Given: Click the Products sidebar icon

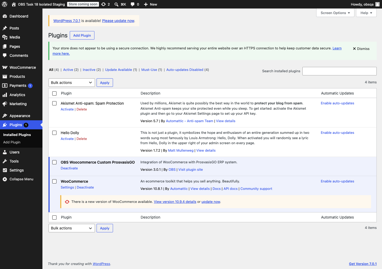Looking at the screenshot, I should point(5,76).
